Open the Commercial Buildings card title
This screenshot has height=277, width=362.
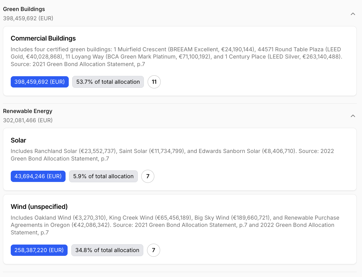[43, 39]
